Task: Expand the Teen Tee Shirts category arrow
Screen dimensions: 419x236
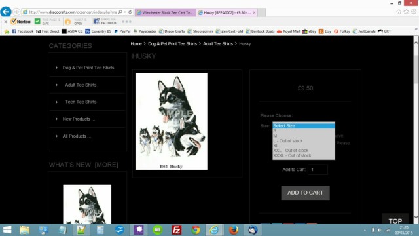Action: pos(57,102)
